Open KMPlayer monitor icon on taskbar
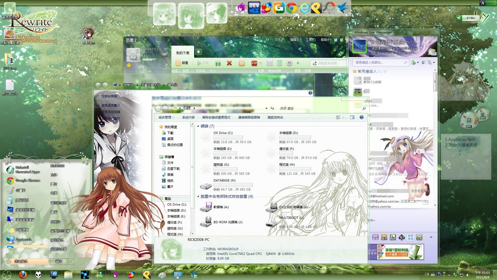Image resolution: width=497 pixels, height=280 pixels. (x=54, y=275)
